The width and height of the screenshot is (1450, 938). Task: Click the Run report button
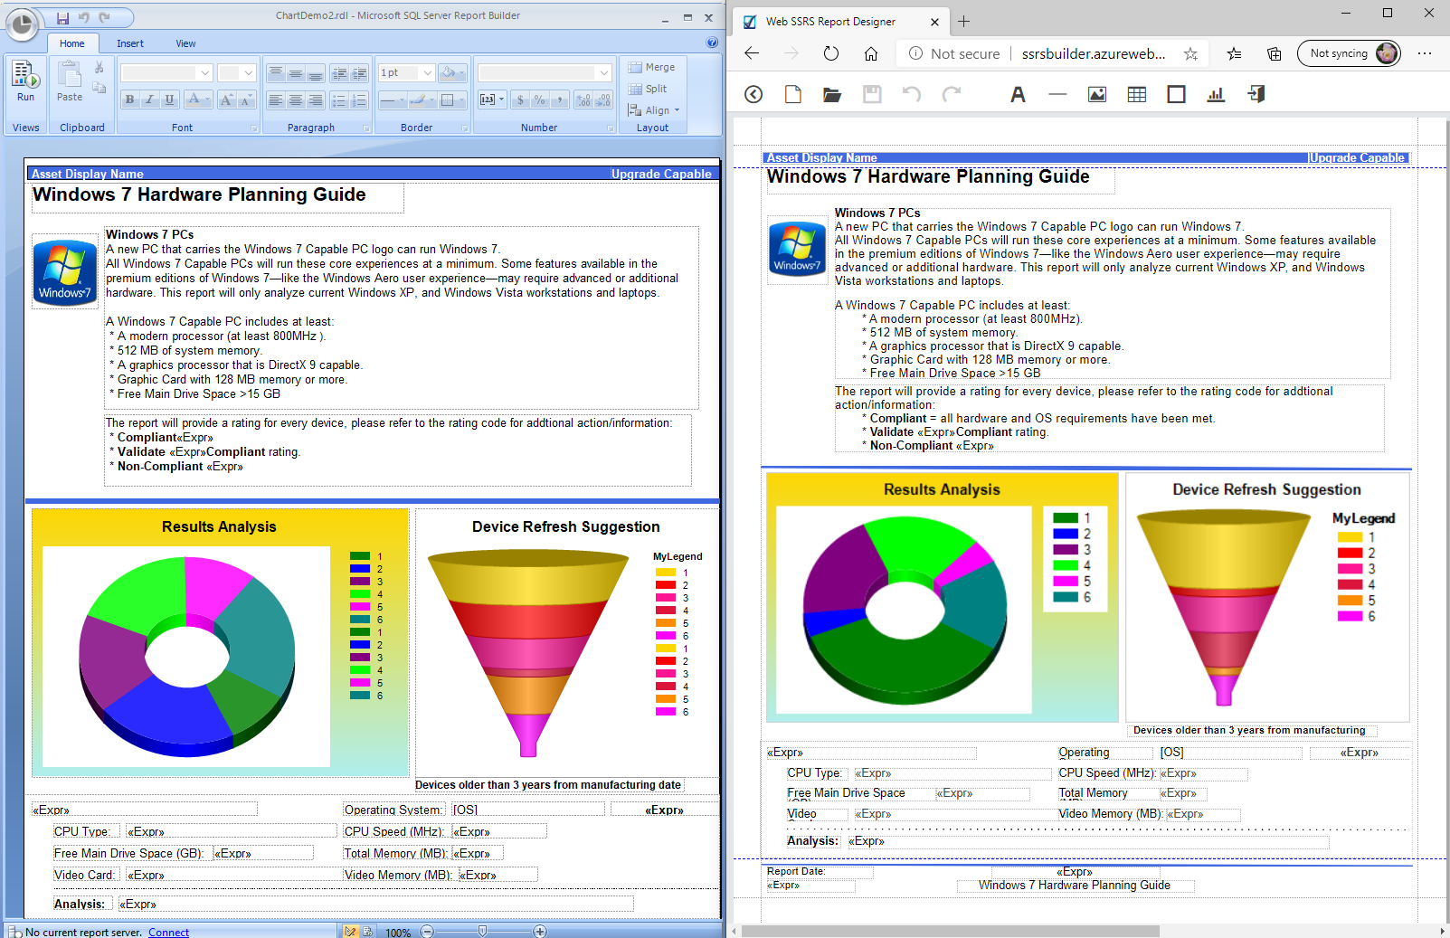pos(25,82)
